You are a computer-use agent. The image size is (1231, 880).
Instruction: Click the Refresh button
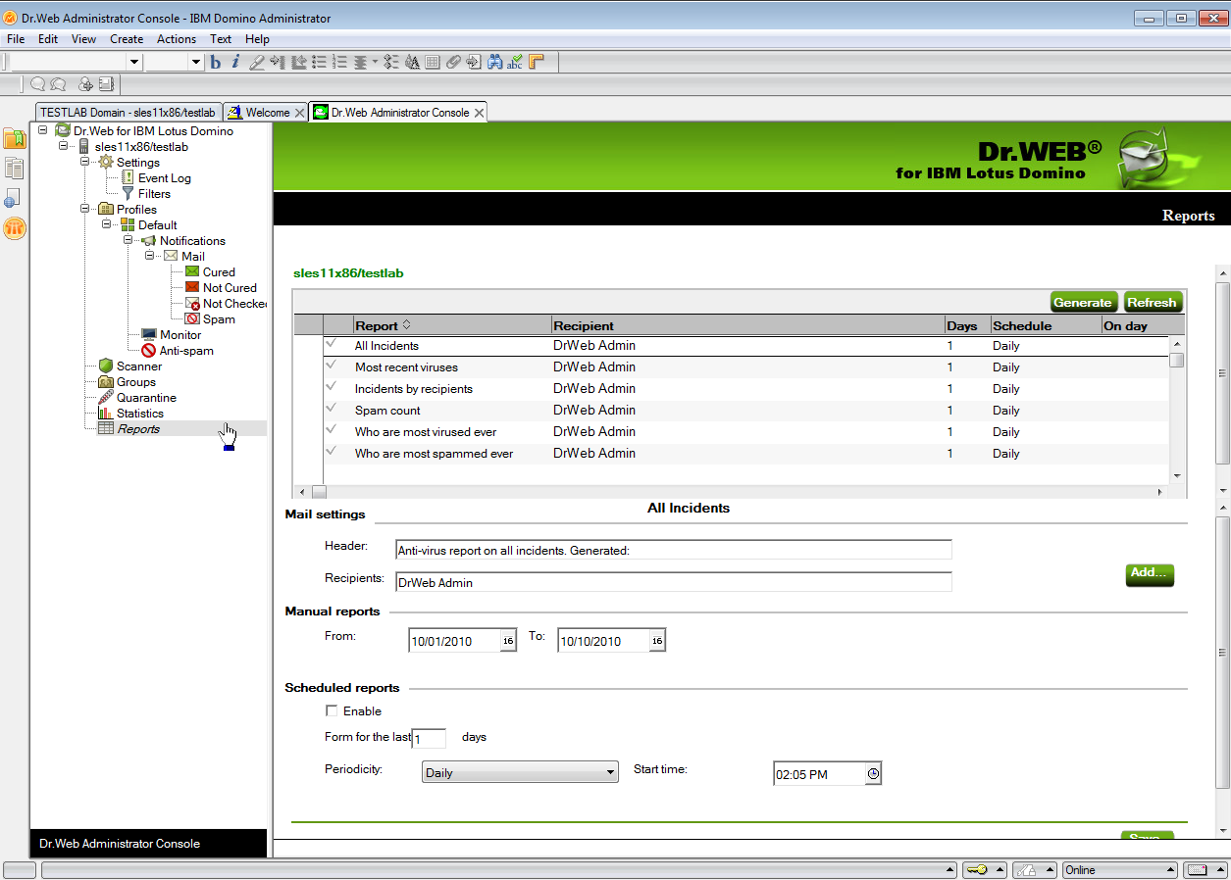[x=1153, y=302]
